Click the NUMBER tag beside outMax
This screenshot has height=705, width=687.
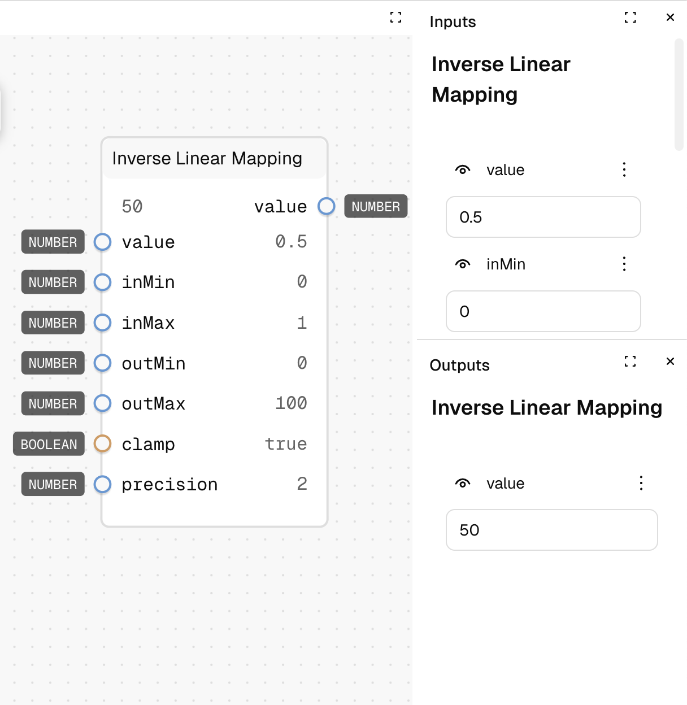pos(53,403)
